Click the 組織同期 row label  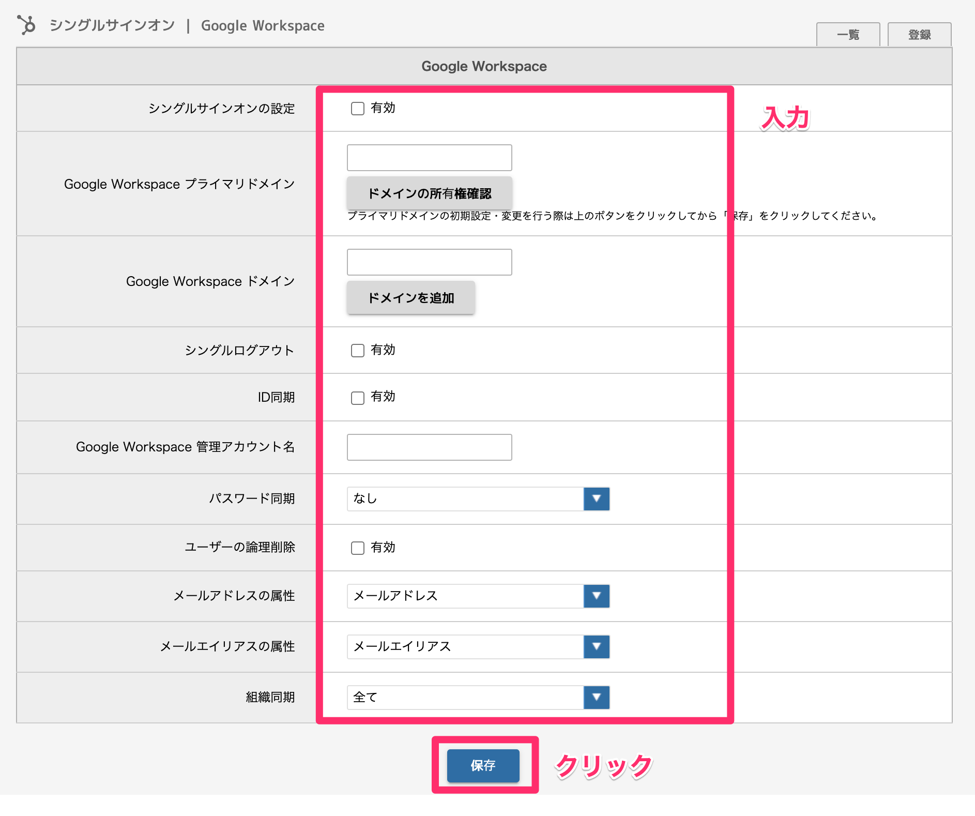click(x=270, y=698)
